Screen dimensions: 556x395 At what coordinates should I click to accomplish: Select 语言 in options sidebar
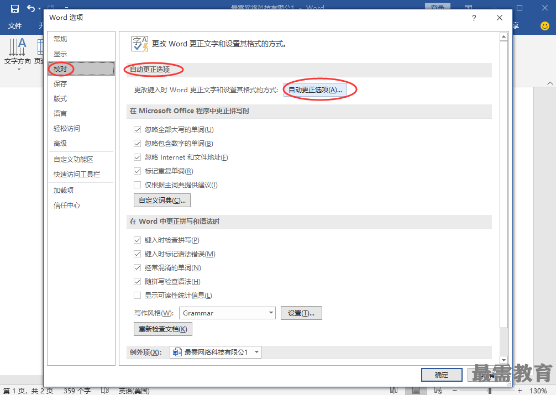pyautogui.click(x=81, y=113)
